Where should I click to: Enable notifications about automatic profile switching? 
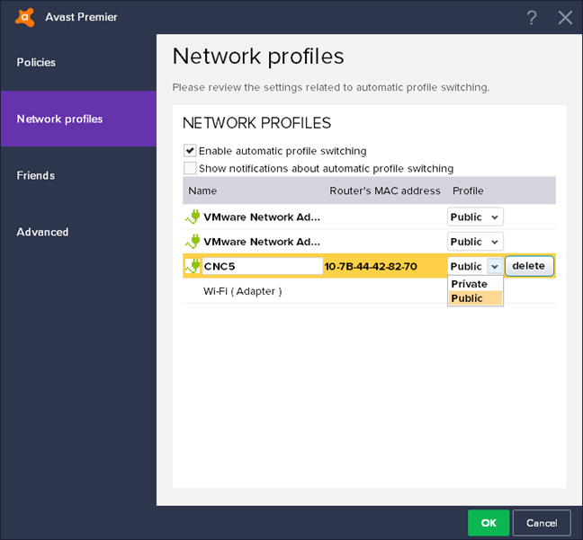pyautogui.click(x=190, y=168)
